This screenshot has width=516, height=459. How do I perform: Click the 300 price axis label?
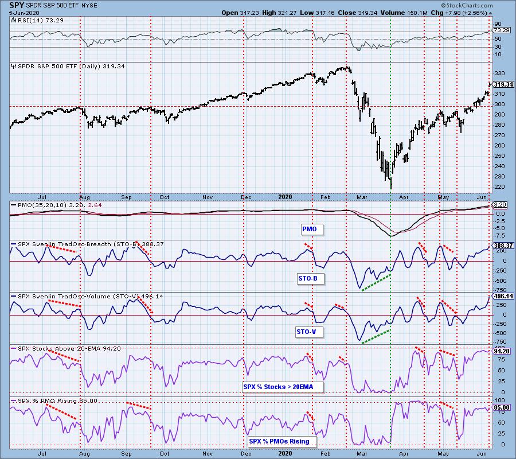[499, 104]
